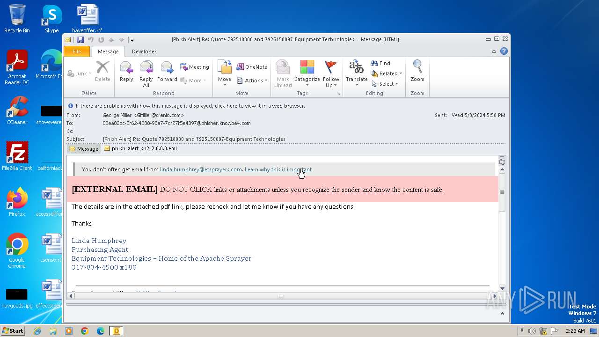Open Outlook Help question mark icon
The width and height of the screenshot is (599, 337).
[x=504, y=51]
